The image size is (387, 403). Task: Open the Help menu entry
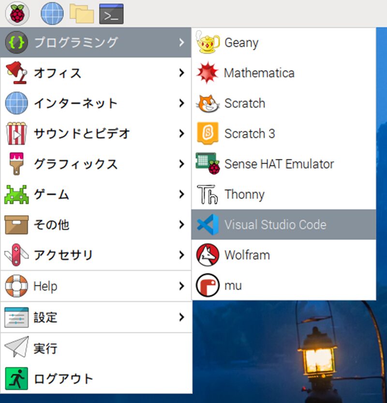96,286
